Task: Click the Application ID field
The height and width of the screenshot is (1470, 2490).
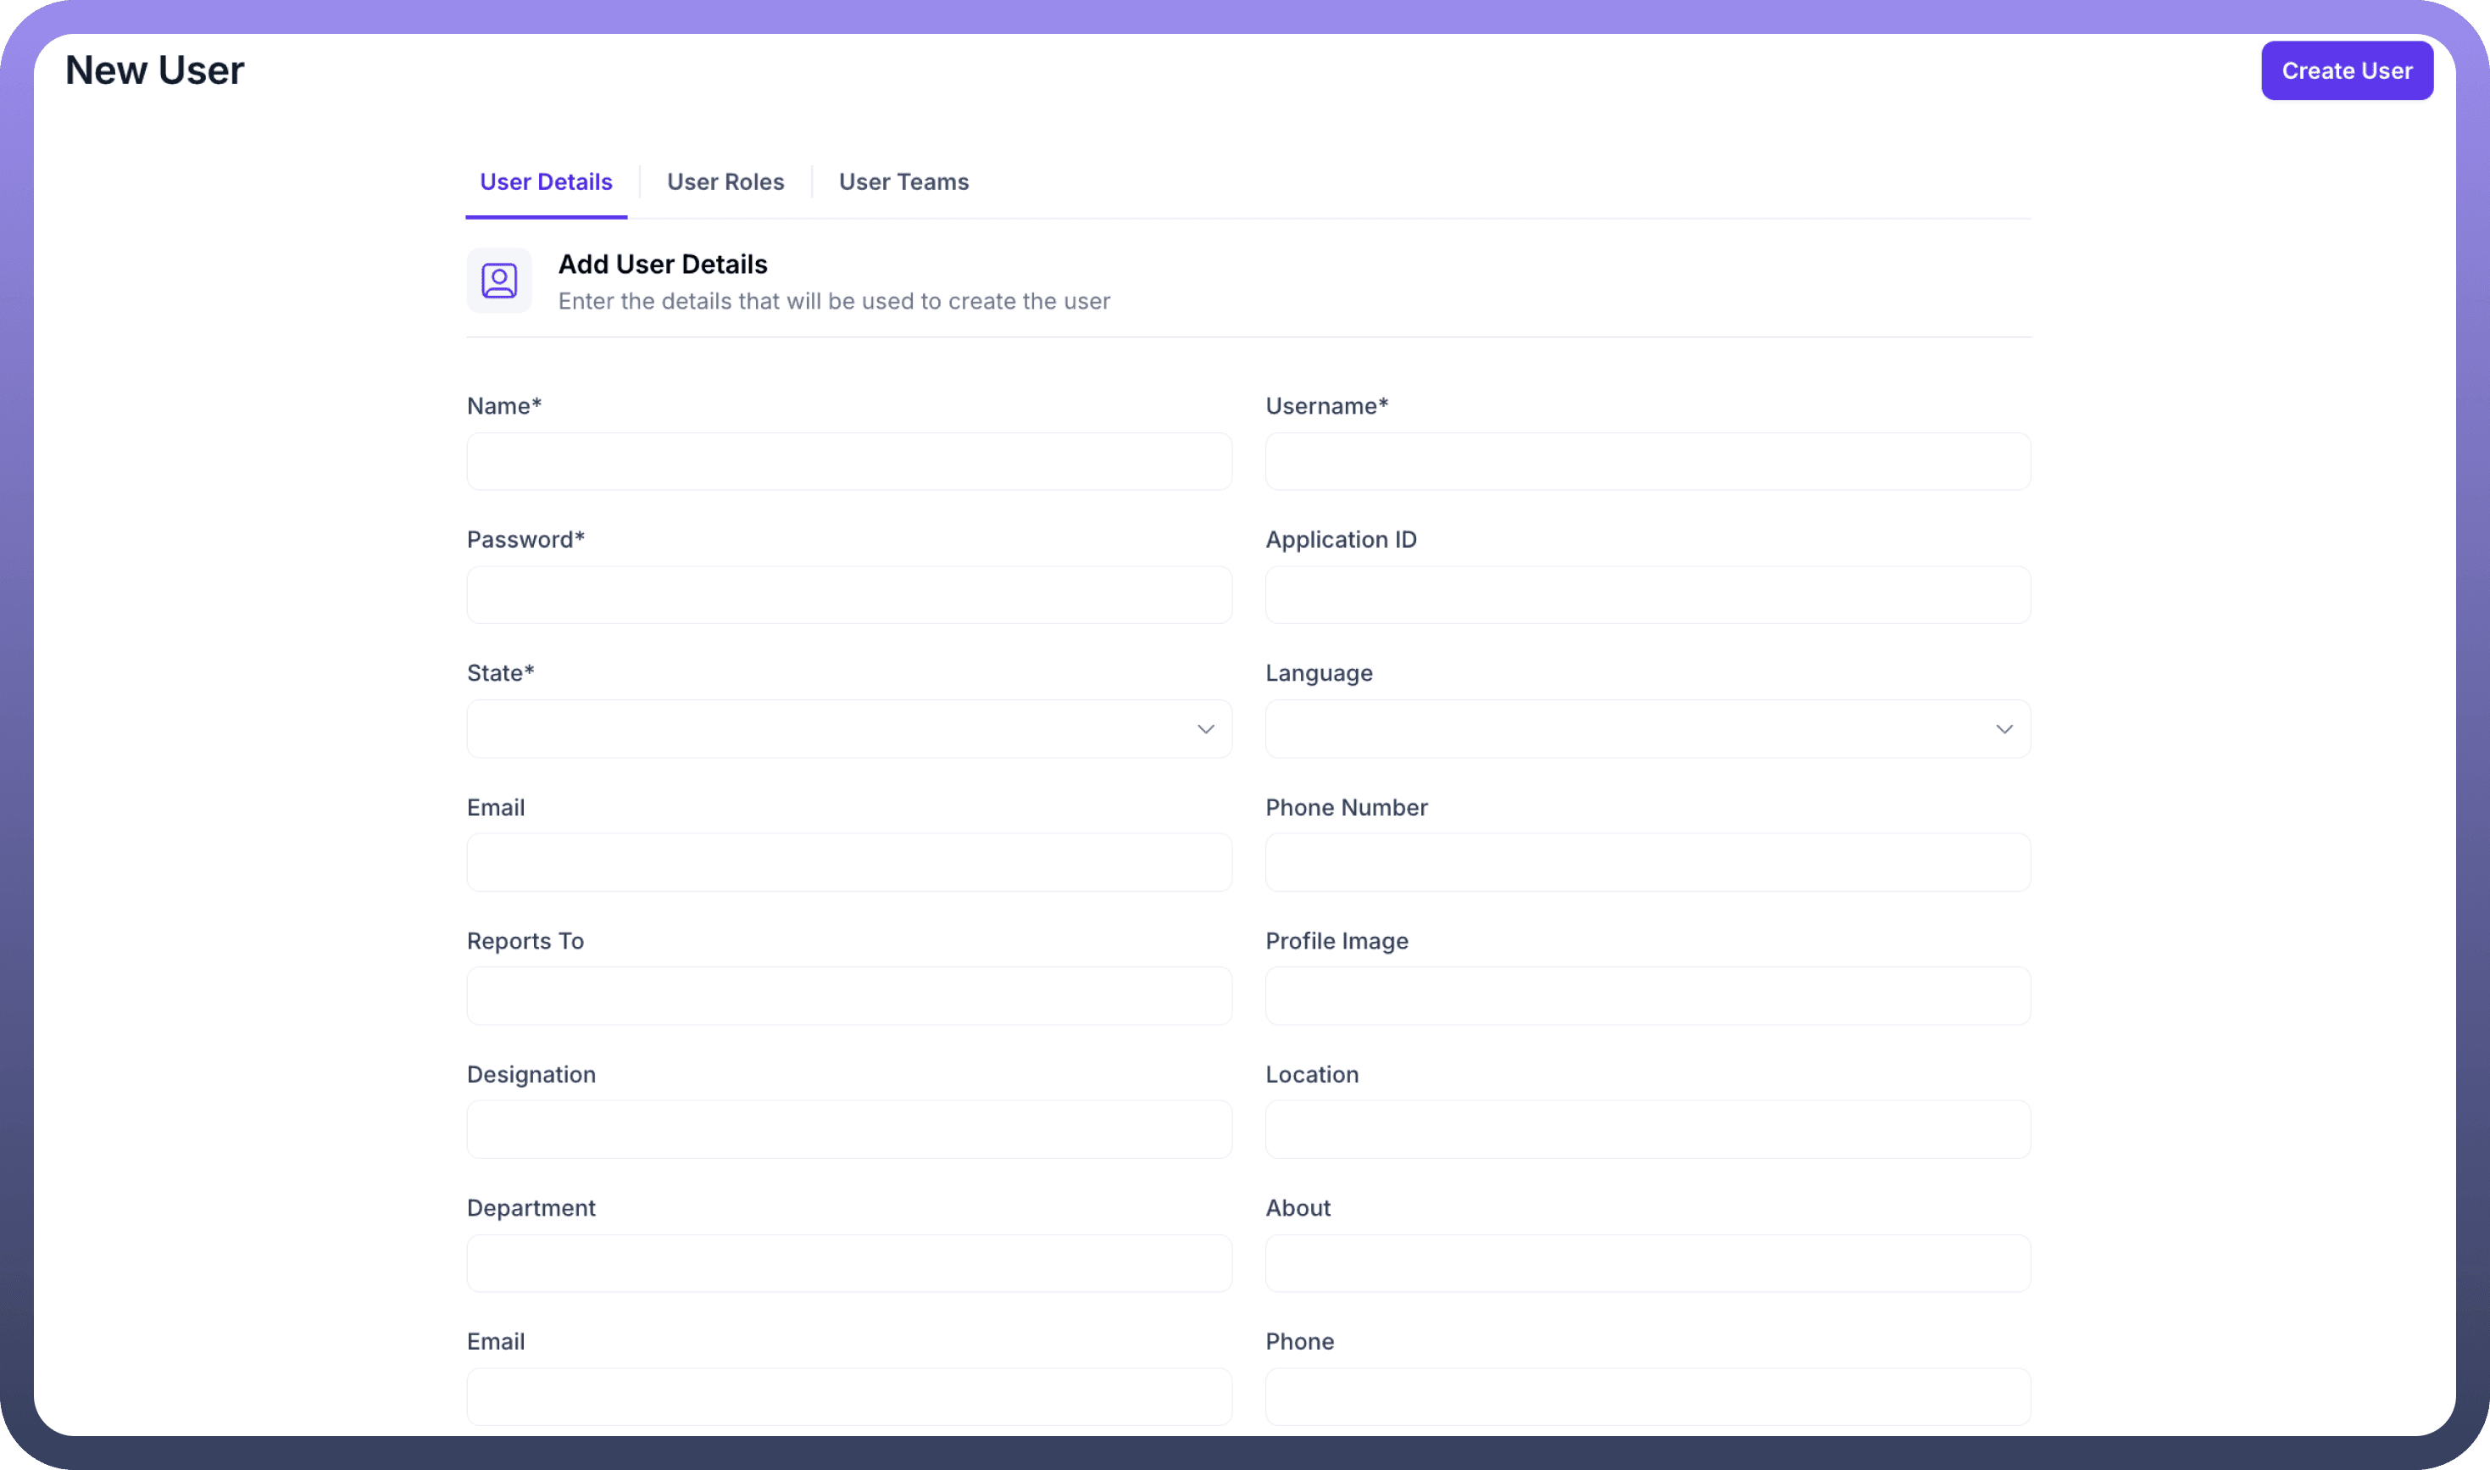Action: click(1648, 595)
